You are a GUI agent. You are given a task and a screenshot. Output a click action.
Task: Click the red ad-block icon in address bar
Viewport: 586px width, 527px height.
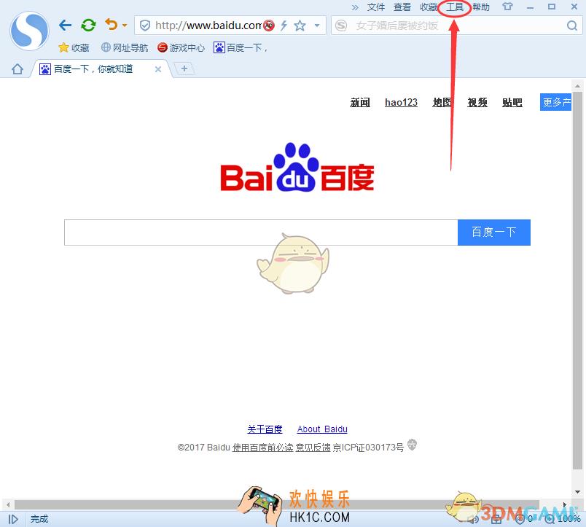click(269, 26)
